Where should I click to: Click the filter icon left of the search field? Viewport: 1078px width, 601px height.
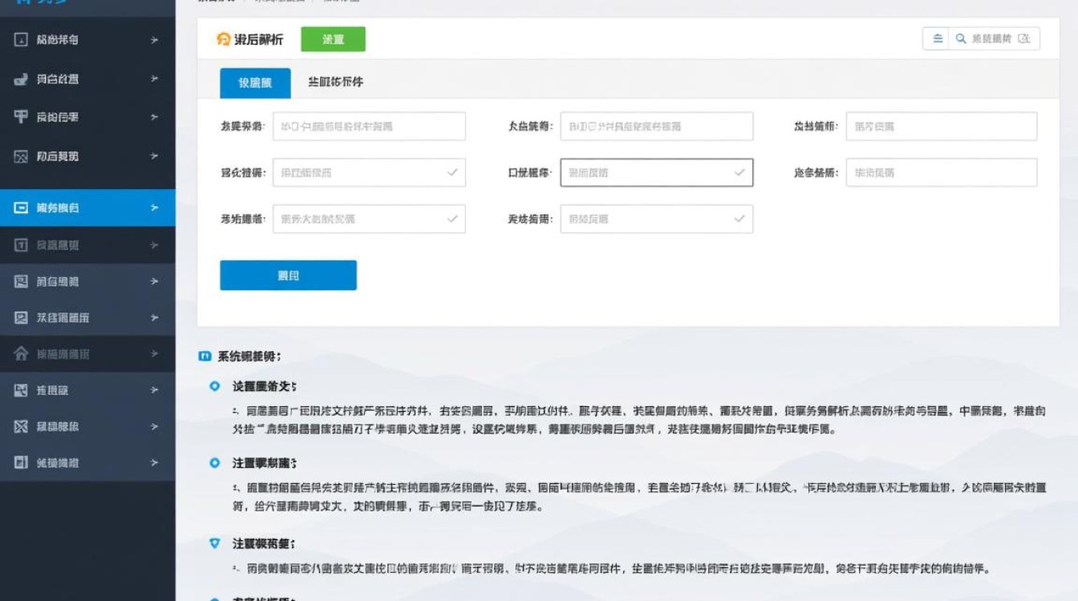point(937,38)
